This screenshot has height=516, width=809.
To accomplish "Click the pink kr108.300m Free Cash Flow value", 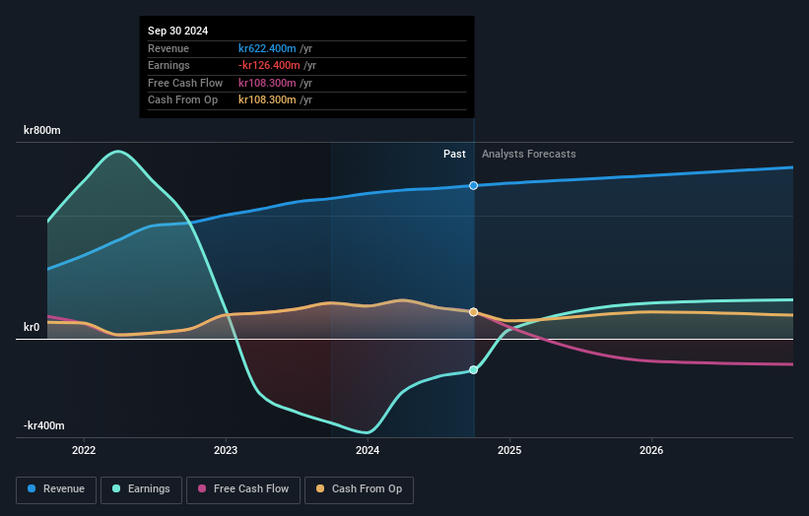I will [x=267, y=83].
